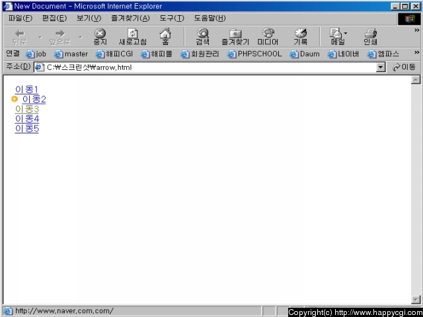Open the address bar dropdown list
This screenshot has height=317, width=423.
(x=381, y=67)
